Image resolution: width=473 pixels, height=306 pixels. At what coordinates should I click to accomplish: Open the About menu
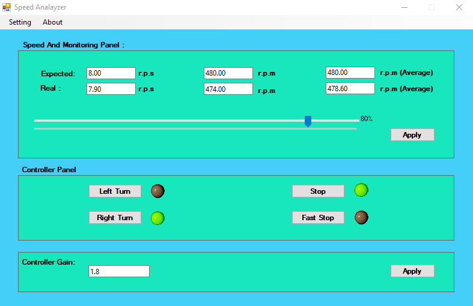52,22
